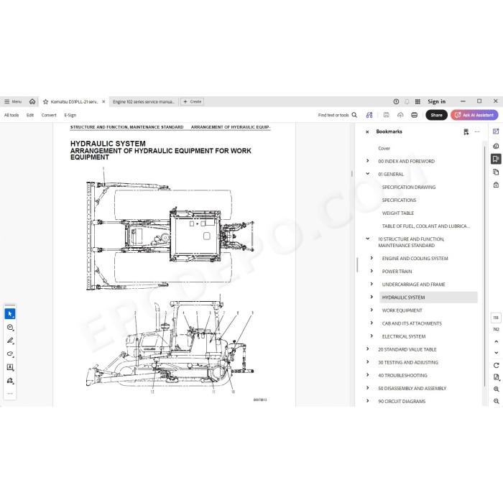Viewport: 503px width, 503px height.
Task: Collapse 01 GENERAL bookmark
Action: click(368, 174)
